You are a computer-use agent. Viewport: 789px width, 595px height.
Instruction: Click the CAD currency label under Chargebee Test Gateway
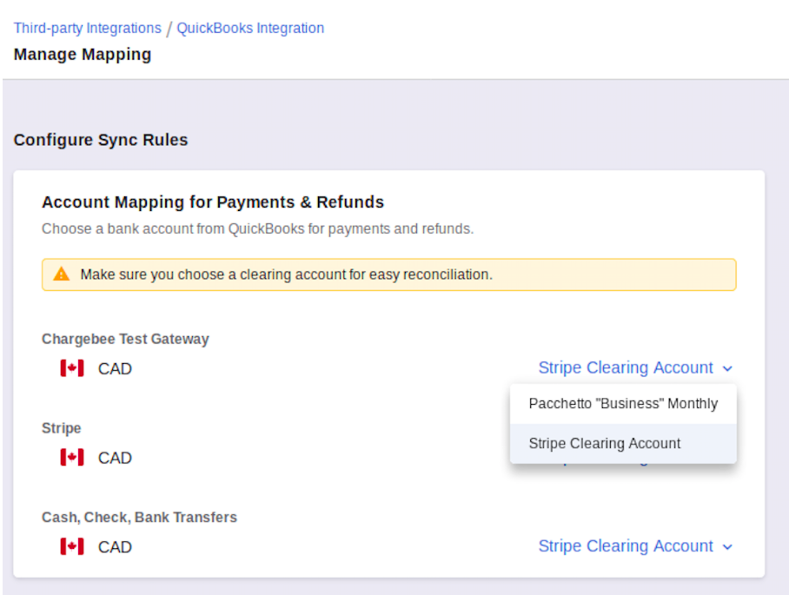point(115,369)
